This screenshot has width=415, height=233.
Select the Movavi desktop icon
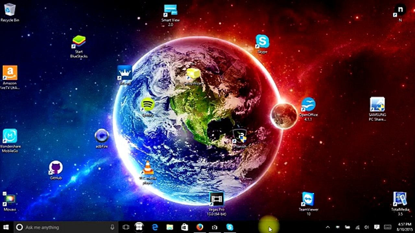point(10,202)
